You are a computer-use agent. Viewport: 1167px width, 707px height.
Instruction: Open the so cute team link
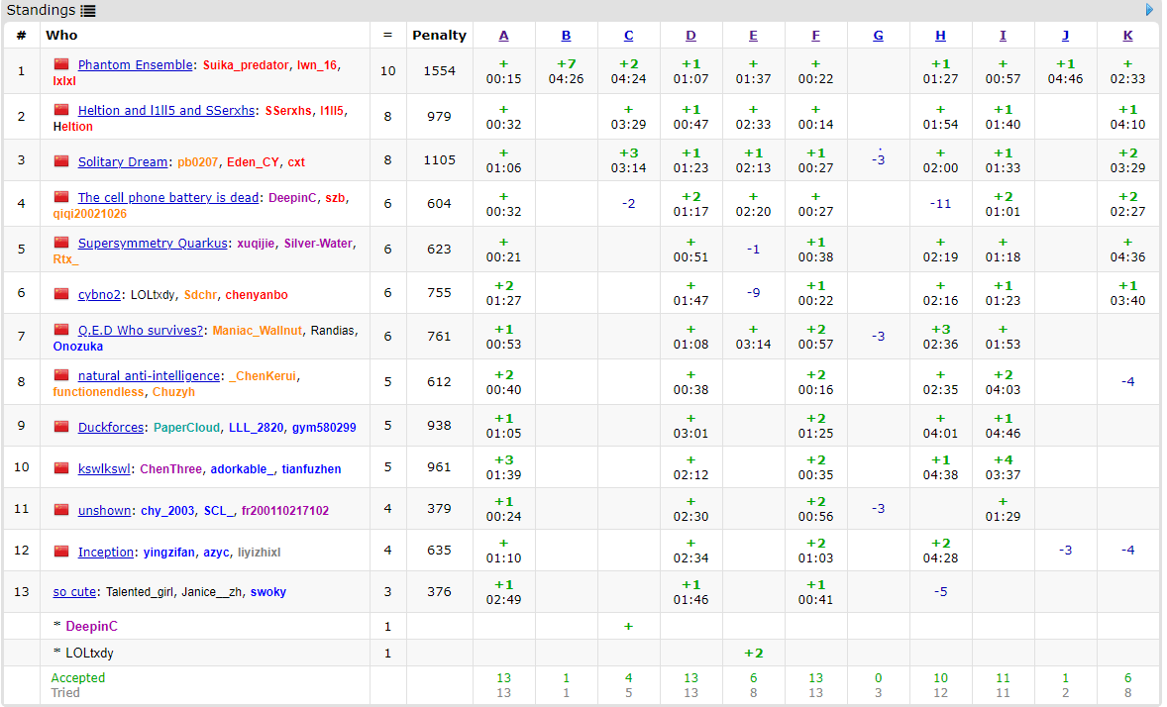[x=74, y=591]
